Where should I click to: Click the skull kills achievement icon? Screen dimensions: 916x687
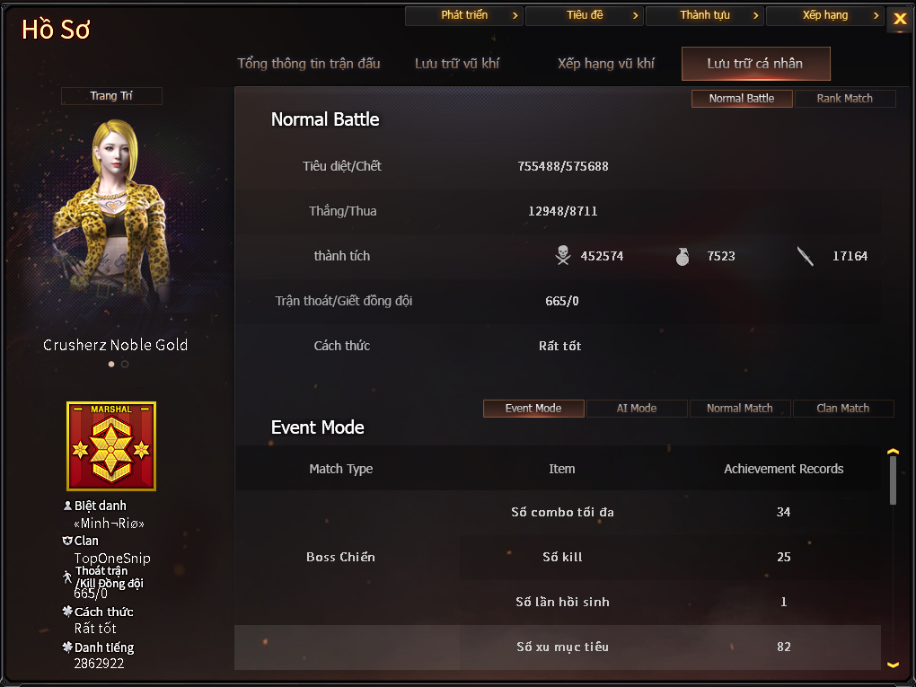tap(562, 255)
